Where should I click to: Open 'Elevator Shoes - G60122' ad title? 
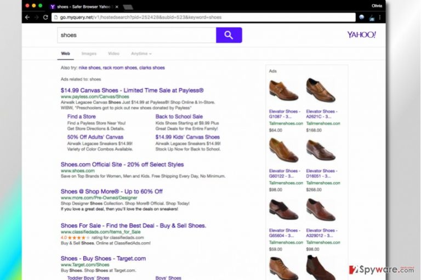tap(285, 173)
